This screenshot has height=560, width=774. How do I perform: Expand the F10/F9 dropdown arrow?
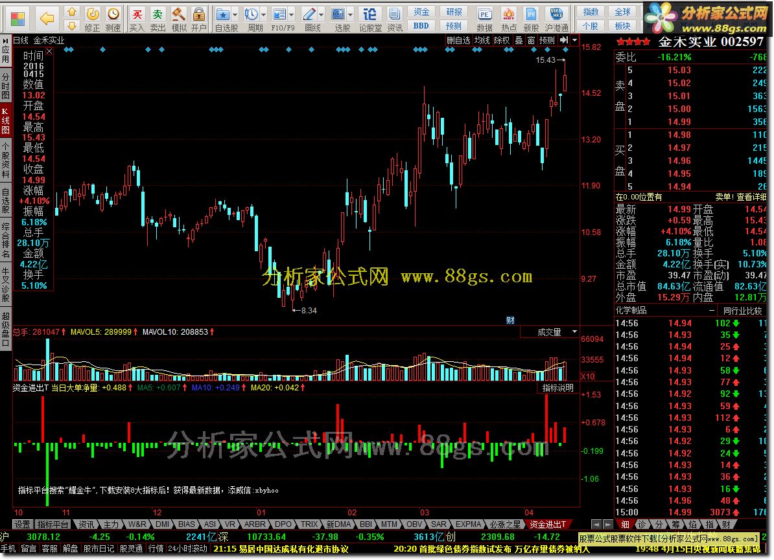click(x=292, y=14)
